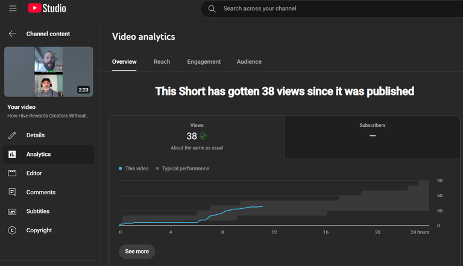Open the hamburger navigation menu
This screenshot has width=463, height=266.
tap(13, 8)
